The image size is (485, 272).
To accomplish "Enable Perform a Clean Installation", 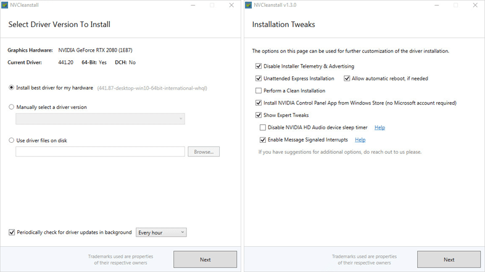I will (x=259, y=90).
